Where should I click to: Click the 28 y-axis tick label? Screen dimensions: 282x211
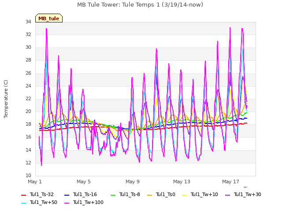pyautogui.click(x=28, y=60)
